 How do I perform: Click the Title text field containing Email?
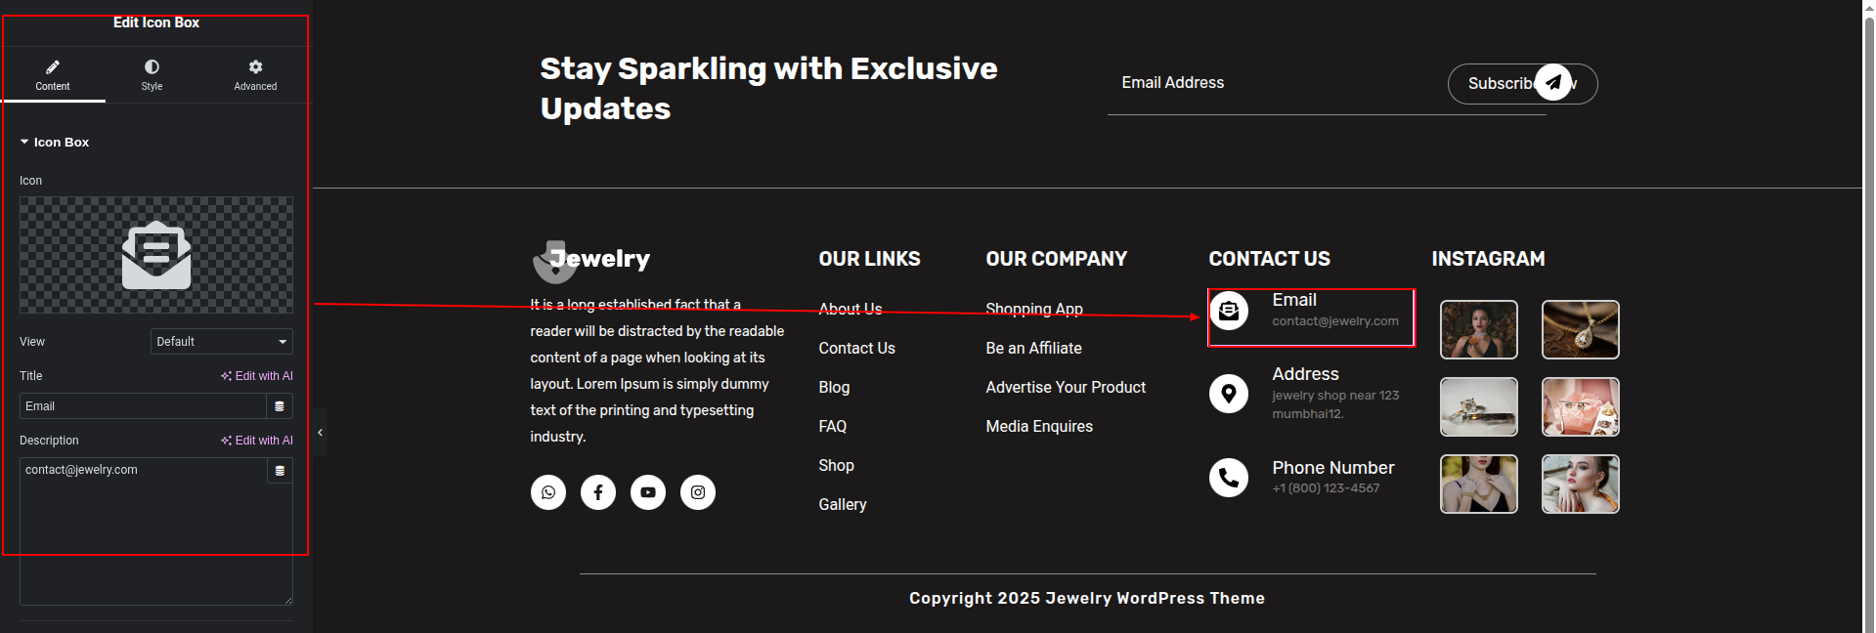coord(143,406)
